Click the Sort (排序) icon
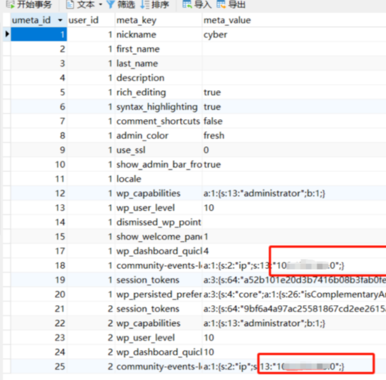The height and width of the screenshot is (380, 386). coord(145,4)
